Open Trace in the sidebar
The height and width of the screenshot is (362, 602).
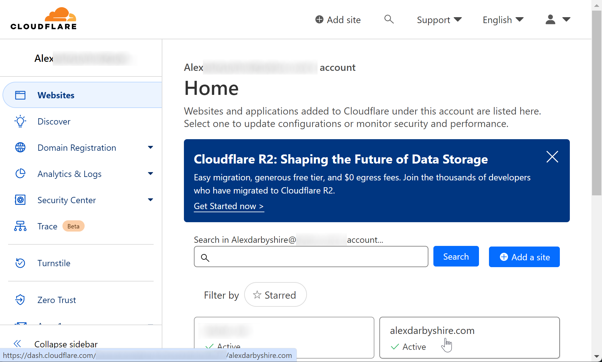pyautogui.click(x=47, y=226)
